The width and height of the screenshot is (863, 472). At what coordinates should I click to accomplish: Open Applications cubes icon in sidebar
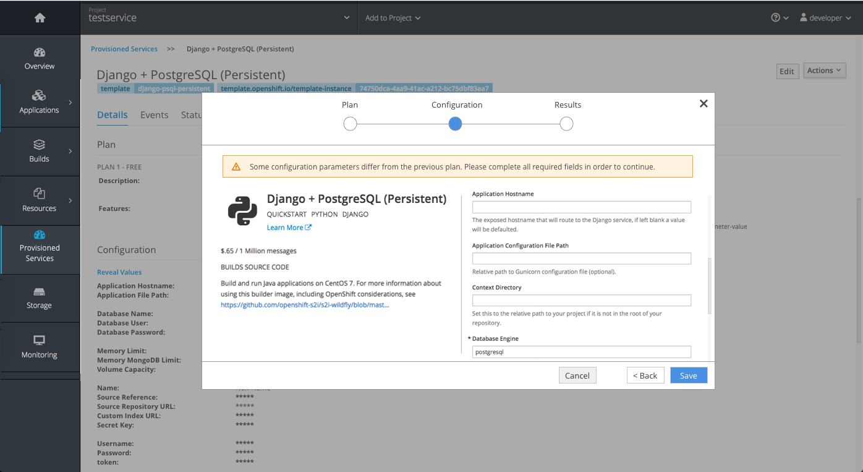(x=39, y=95)
